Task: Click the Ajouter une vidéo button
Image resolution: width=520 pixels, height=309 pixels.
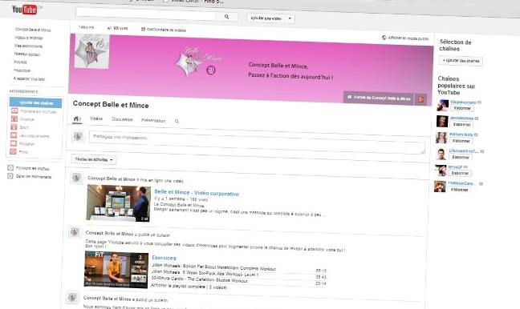Action: click(266, 18)
